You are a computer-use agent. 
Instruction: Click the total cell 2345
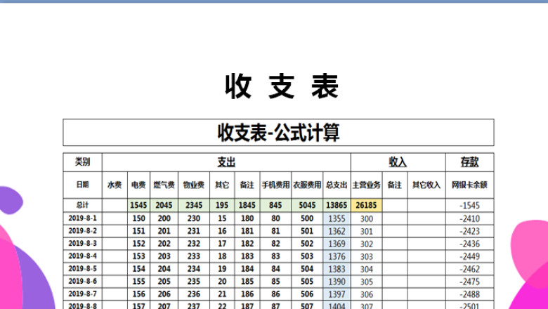pyautogui.click(x=194, y=205)
